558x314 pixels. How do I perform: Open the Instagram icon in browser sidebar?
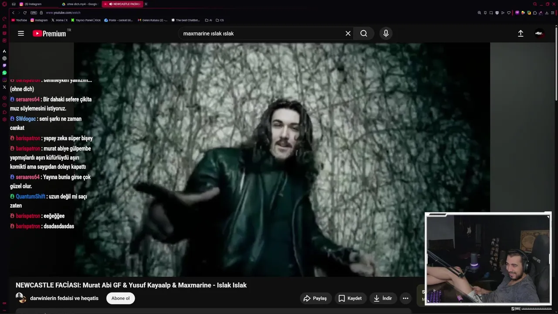click(x=4, y=80)
